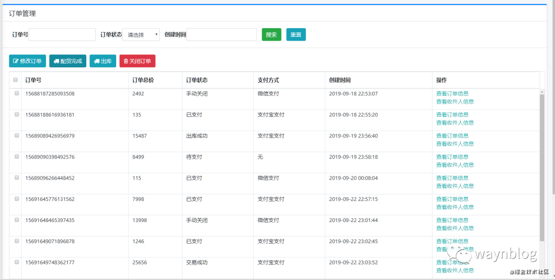Open 查看收件人信息 for order 15689096266448452
The image size is (555, 280).
point(455,186)
